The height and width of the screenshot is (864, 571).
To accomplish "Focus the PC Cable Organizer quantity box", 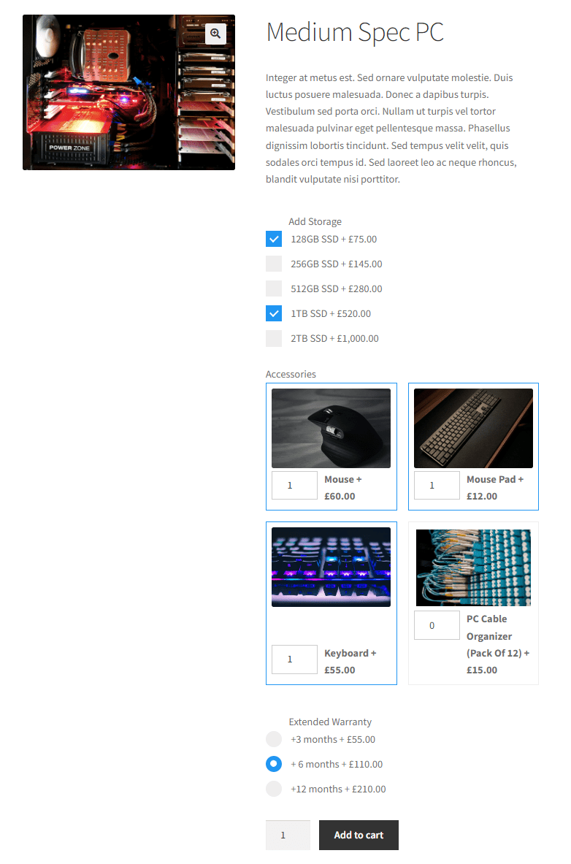I will (x=437, y=625).
